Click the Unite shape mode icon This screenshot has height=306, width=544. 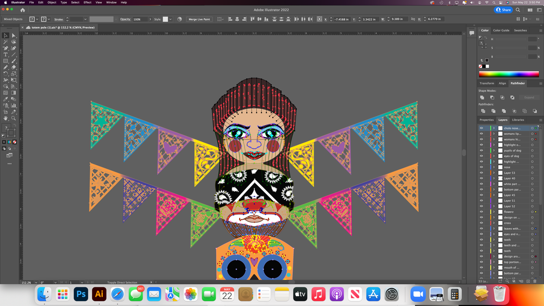coord(482,97)
